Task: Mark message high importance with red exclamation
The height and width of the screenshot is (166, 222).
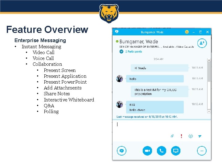Action: pyautogui.click(x=181, y=136)
